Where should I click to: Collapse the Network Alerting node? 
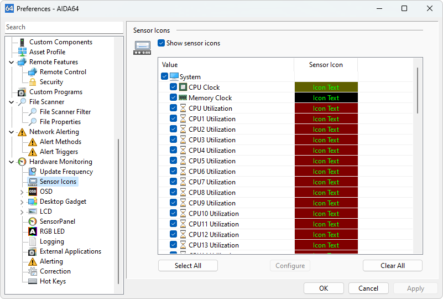click(x=12, y=132)
